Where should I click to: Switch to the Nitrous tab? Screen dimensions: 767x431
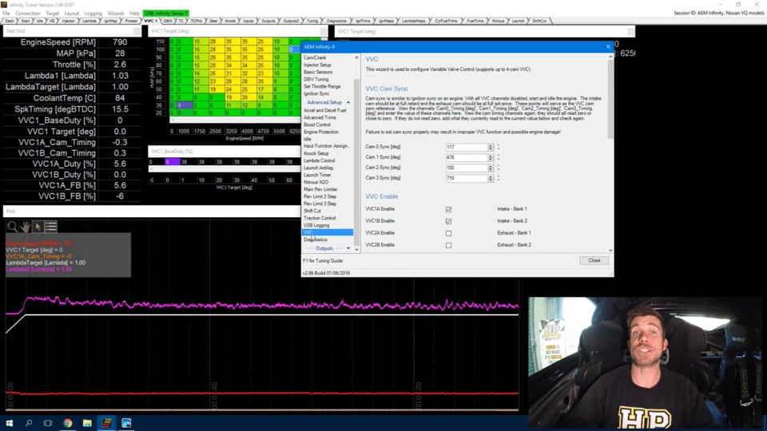[498, 21]
